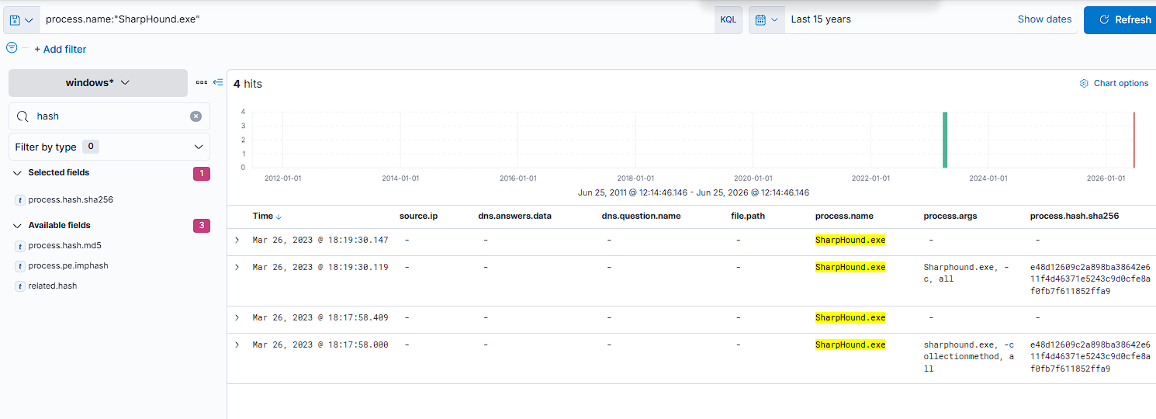Click the filter options icon
Screen dimensions: 1156x419
pyautogui.click(x=12, y=48)
